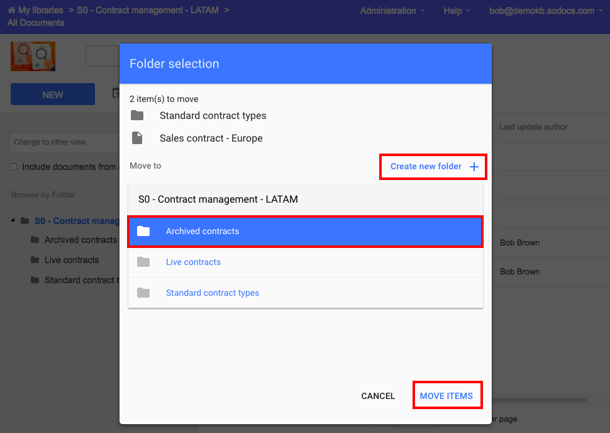This screenshot has height=433, width=610.
Task: Open the bob@demokb.aodocs.com account menu
Action: [545, 11]
